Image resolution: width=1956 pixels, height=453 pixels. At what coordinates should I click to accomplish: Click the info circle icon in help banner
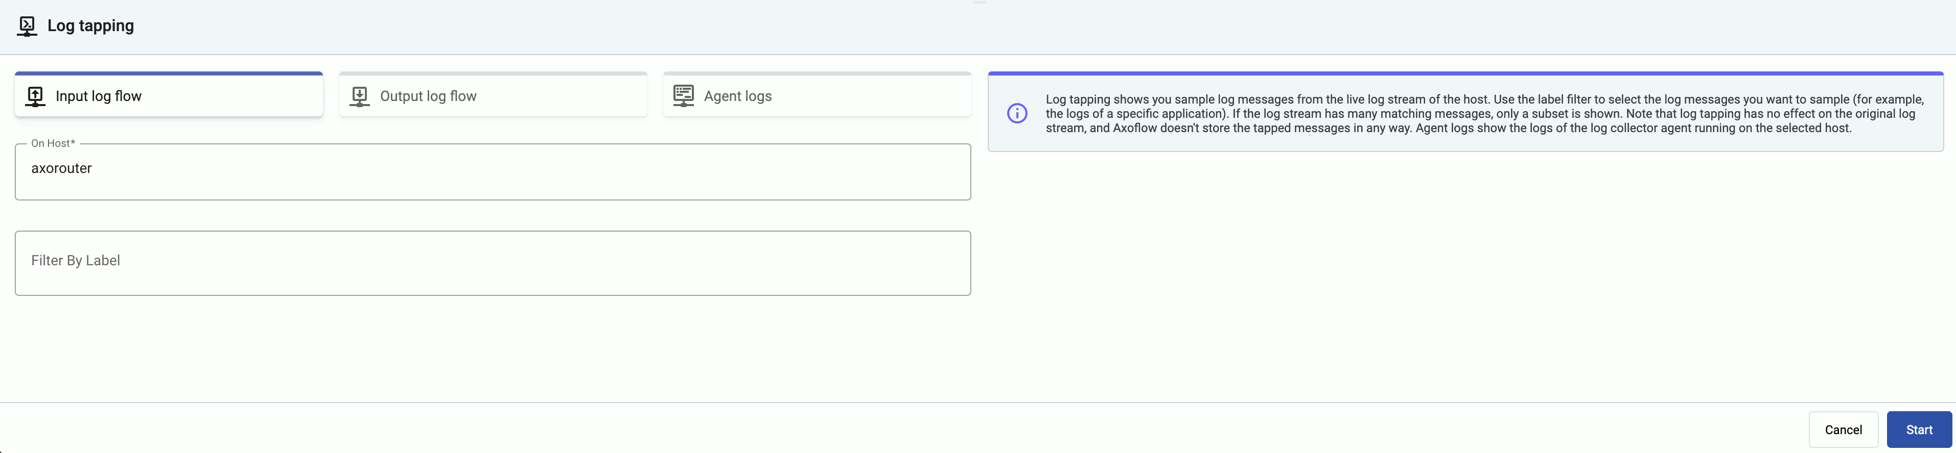click(1017, 114)
